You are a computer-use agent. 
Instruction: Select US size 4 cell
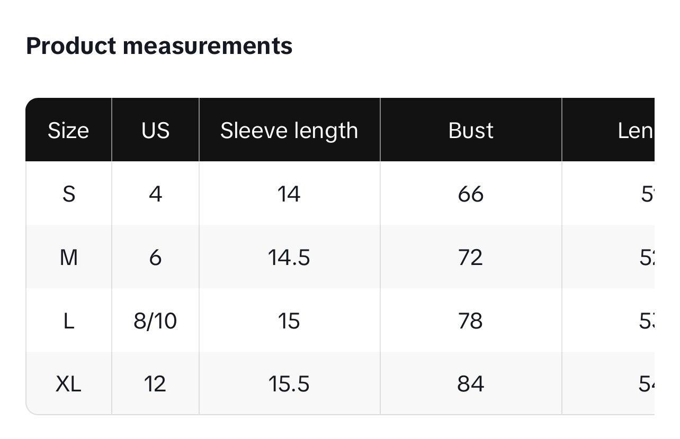point(155,194)
